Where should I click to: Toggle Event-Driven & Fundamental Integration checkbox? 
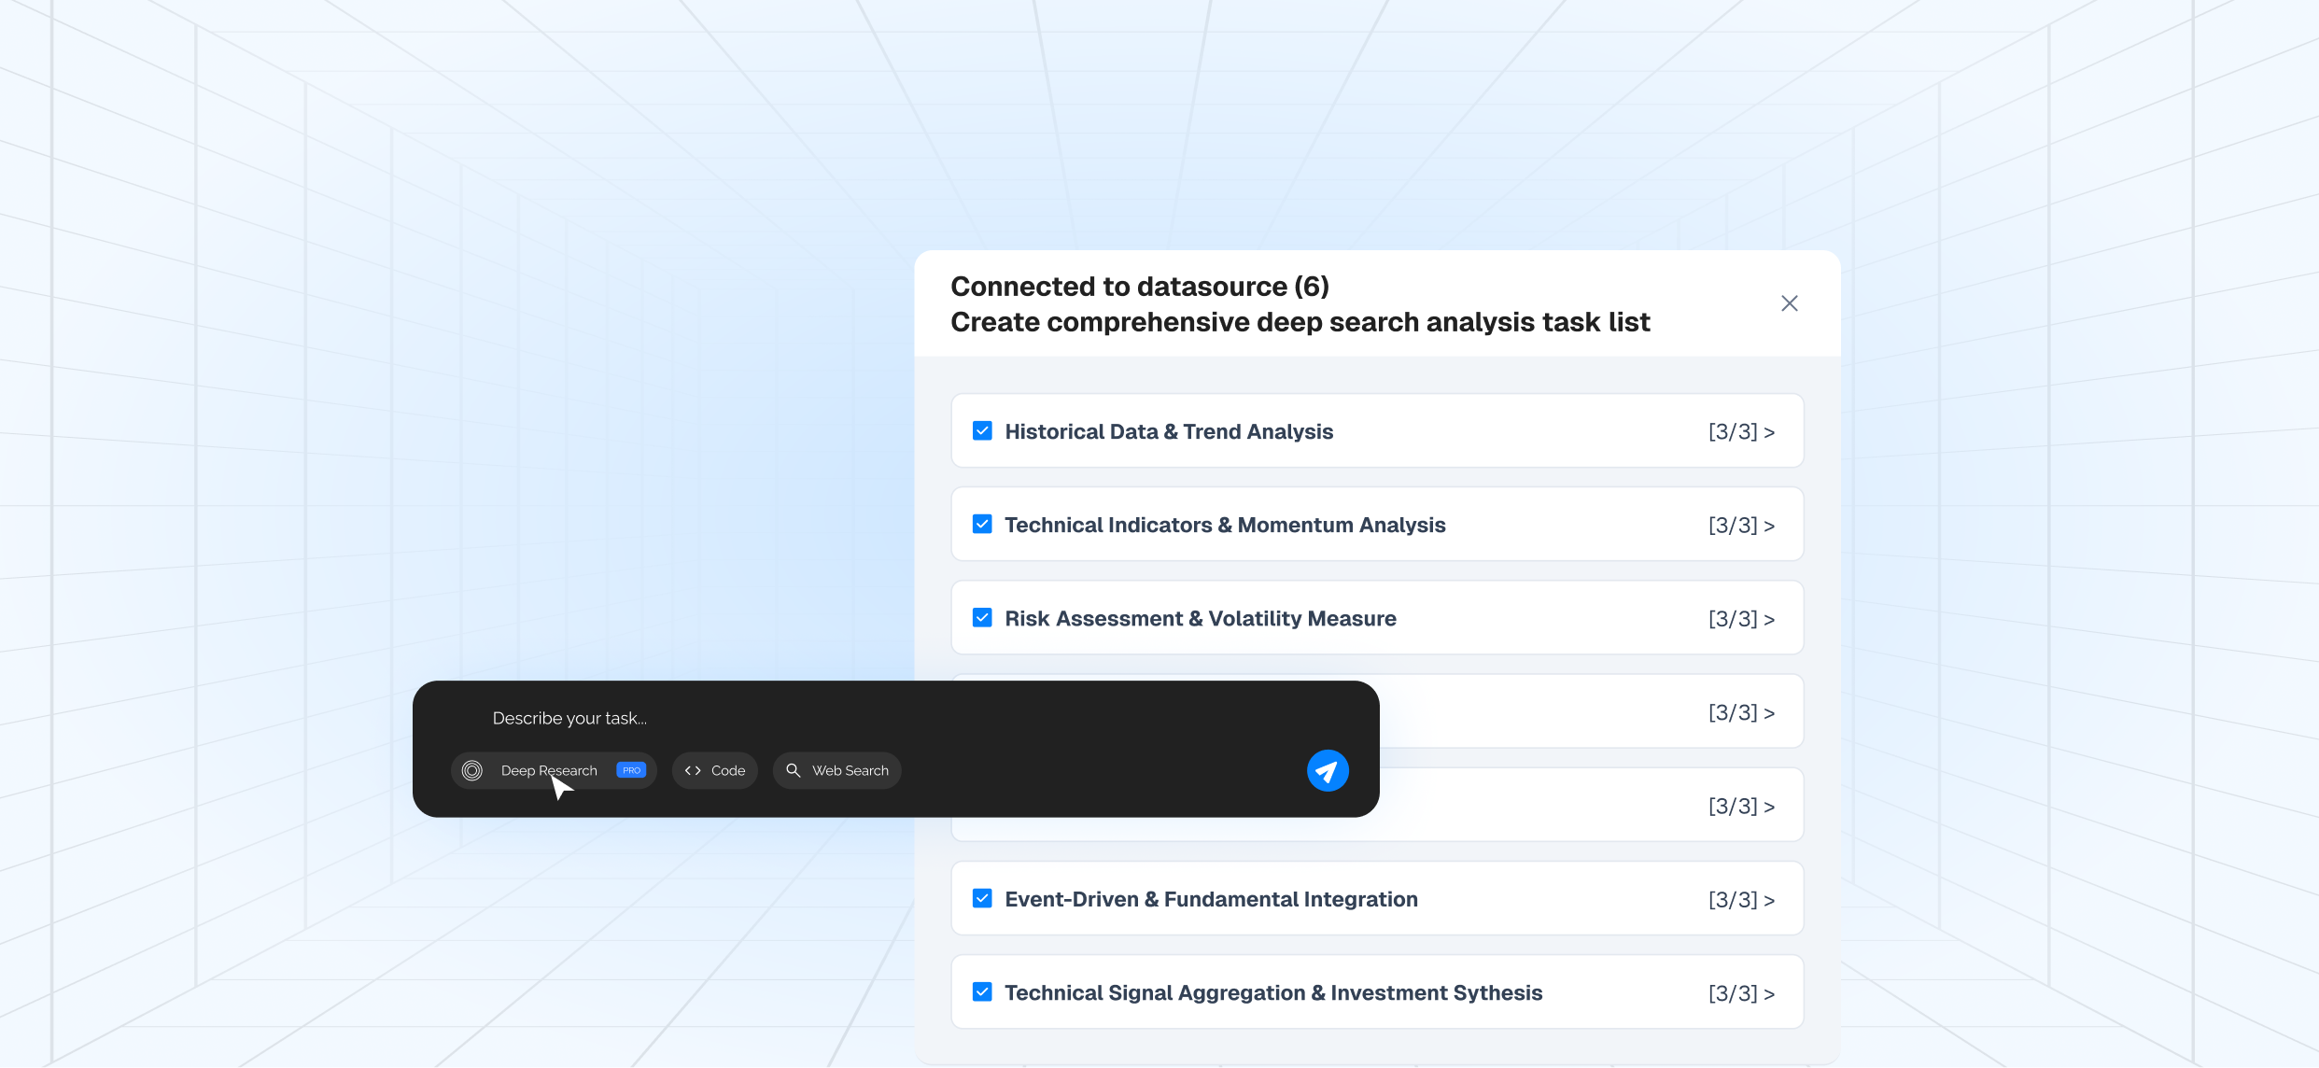982,898
